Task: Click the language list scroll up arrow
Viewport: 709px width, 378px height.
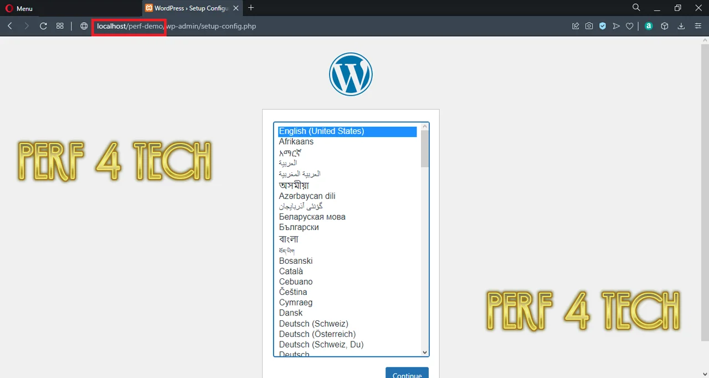Action: pos(425,127)
